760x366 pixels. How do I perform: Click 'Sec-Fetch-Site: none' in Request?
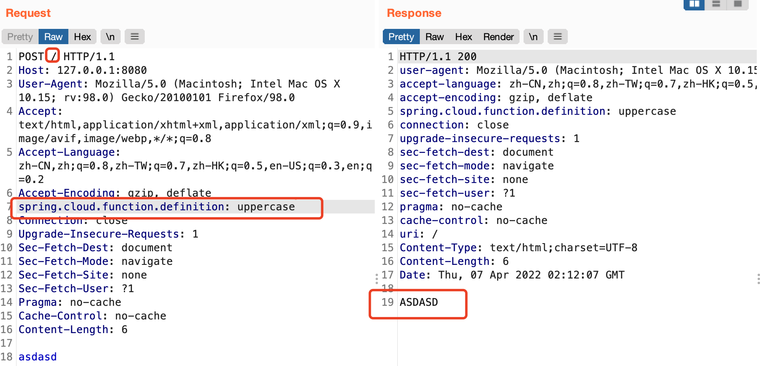[x=83, y=275]
